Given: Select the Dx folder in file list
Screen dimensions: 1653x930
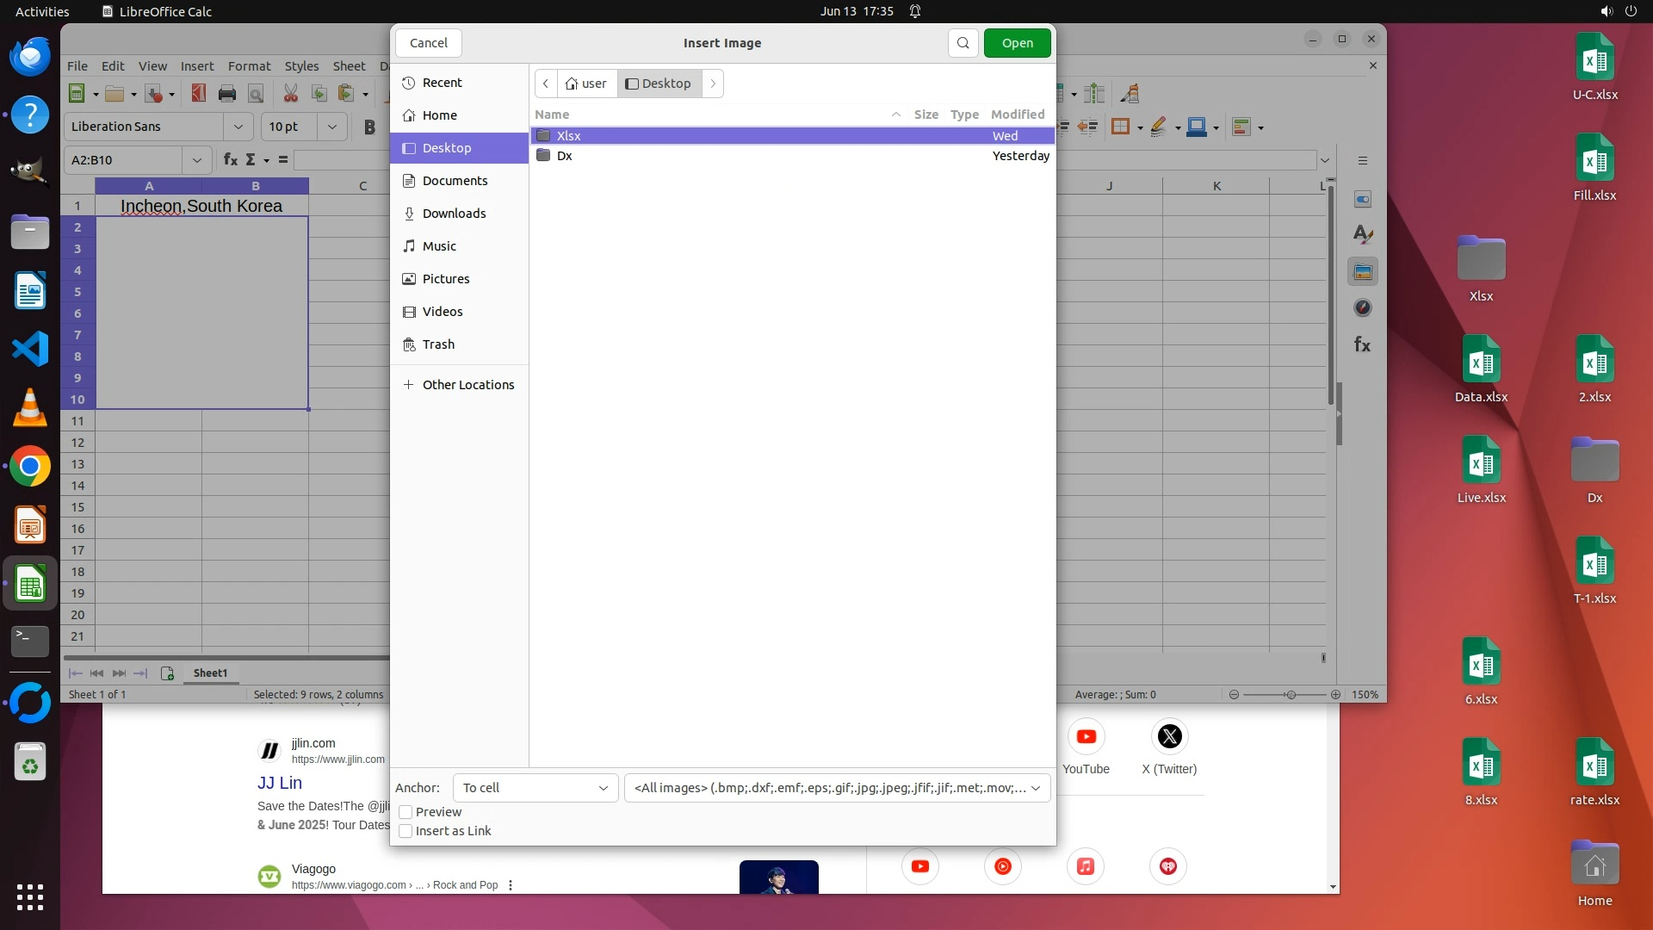Looking at the screenshot, I should pos(565,156).
